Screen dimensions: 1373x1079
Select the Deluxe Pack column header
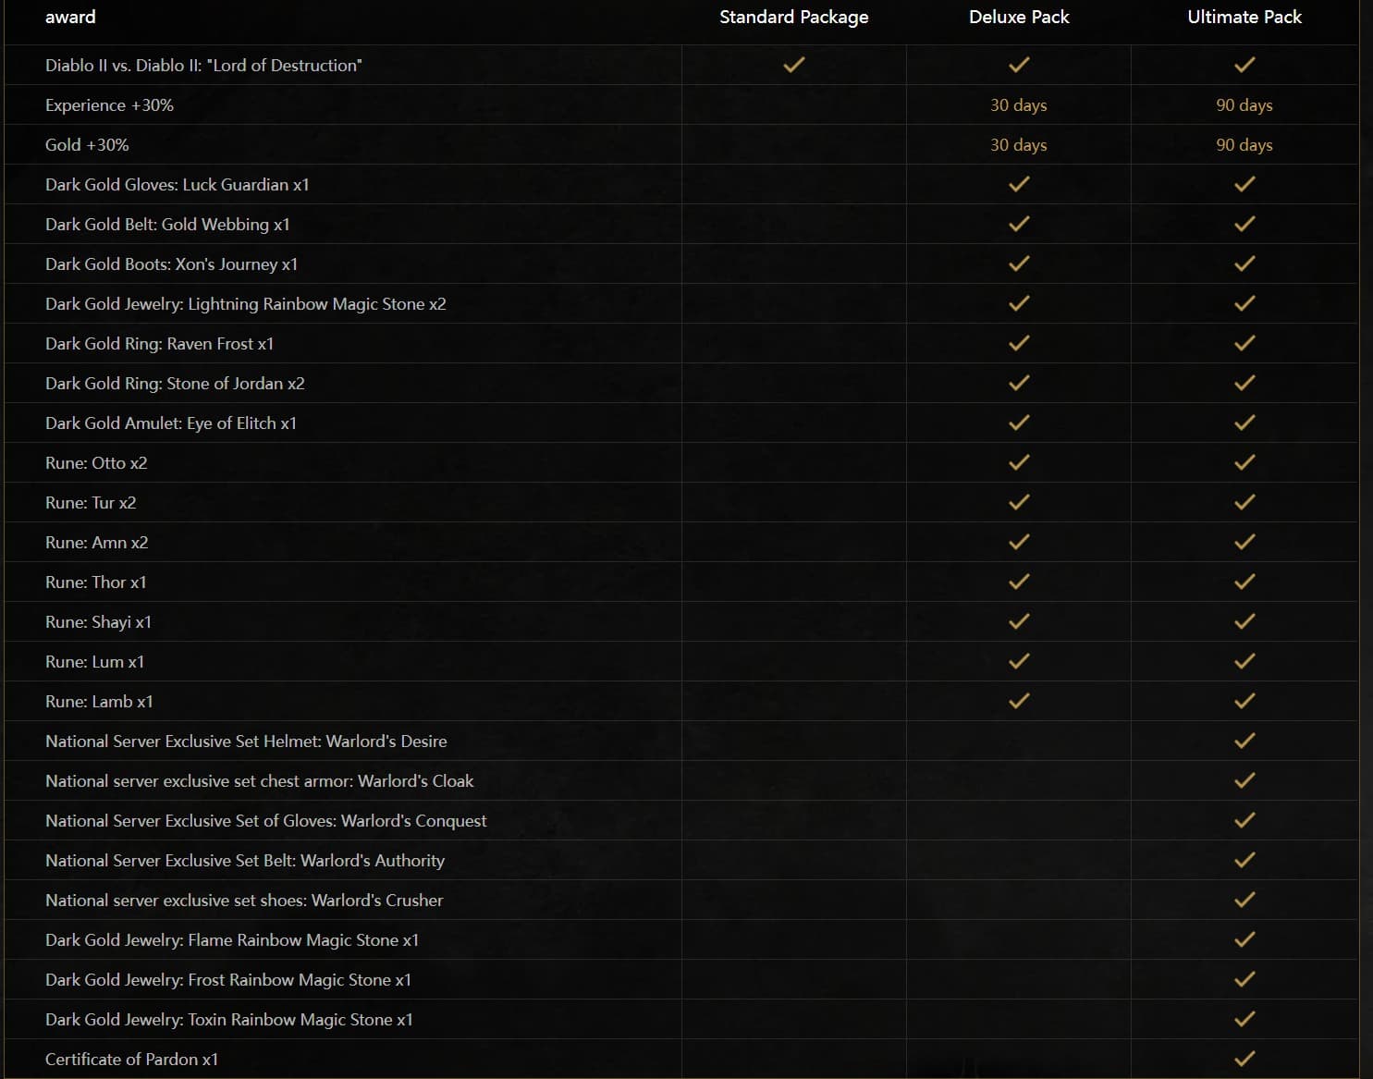point(1019,17)
